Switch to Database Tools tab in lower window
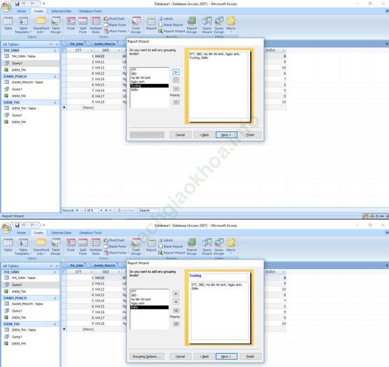Viewport: 389px width, 367px height. click(x=90, y=233)
